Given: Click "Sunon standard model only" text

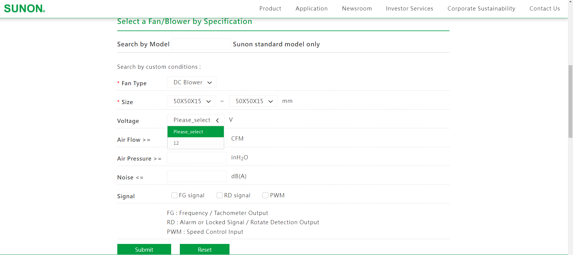Looking at the screenshot, I should 276,44.
